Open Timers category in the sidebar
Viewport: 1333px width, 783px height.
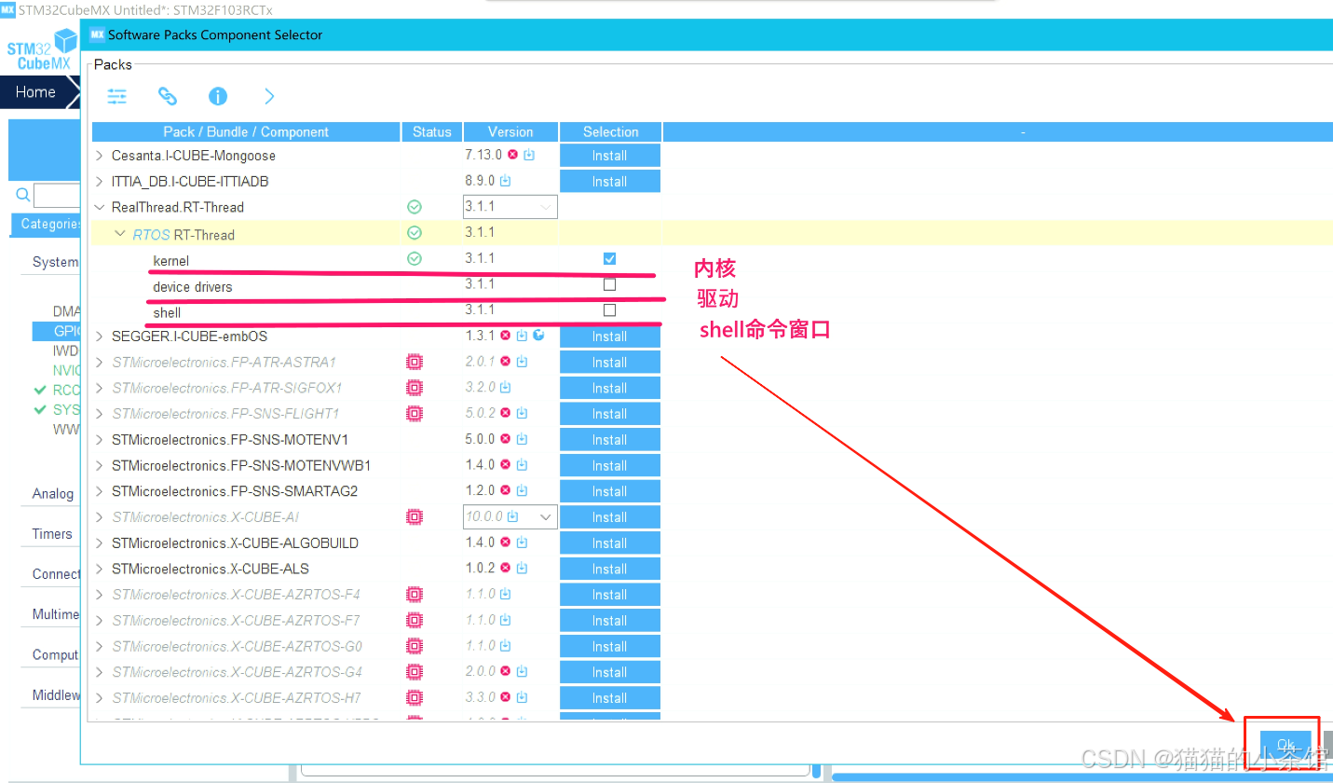[x=52, y=534]
